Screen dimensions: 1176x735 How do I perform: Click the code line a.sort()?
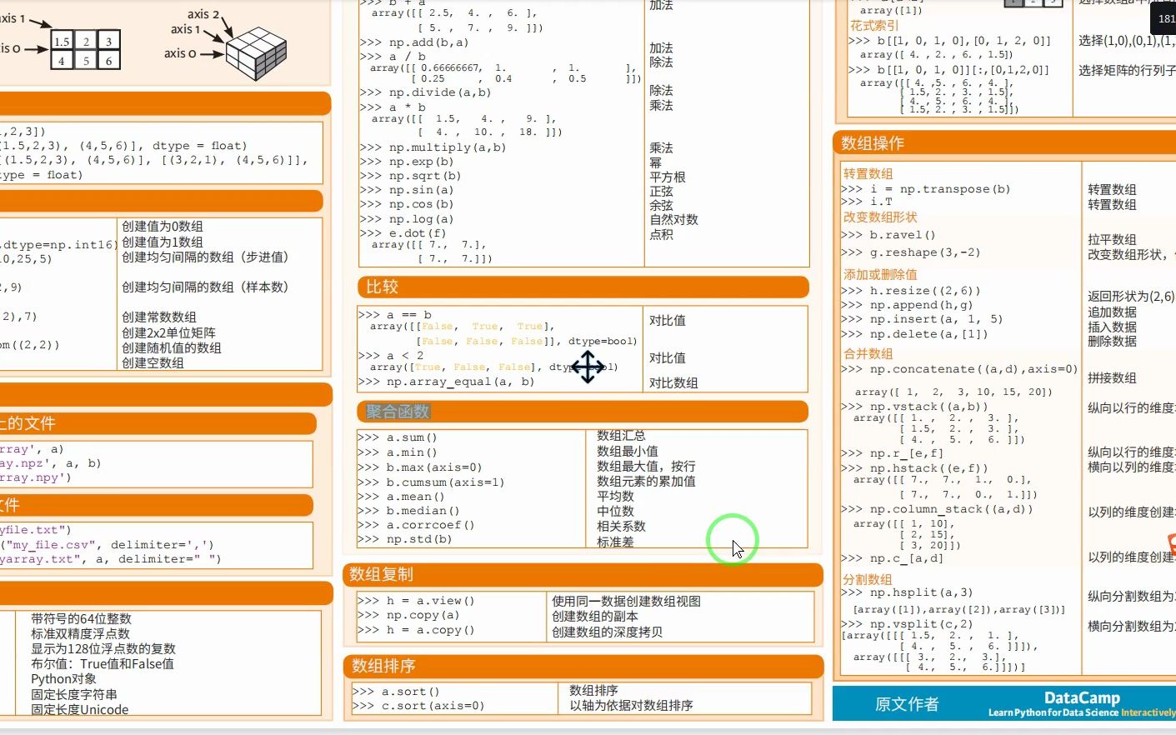397,692
